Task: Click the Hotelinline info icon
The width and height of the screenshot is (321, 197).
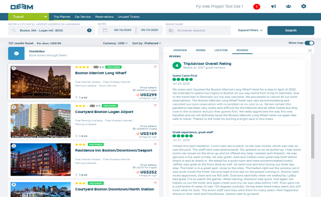Action: pos(17,54)
